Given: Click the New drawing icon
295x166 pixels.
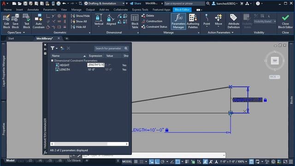Looking at the screenshot, I should pos(14,3).
